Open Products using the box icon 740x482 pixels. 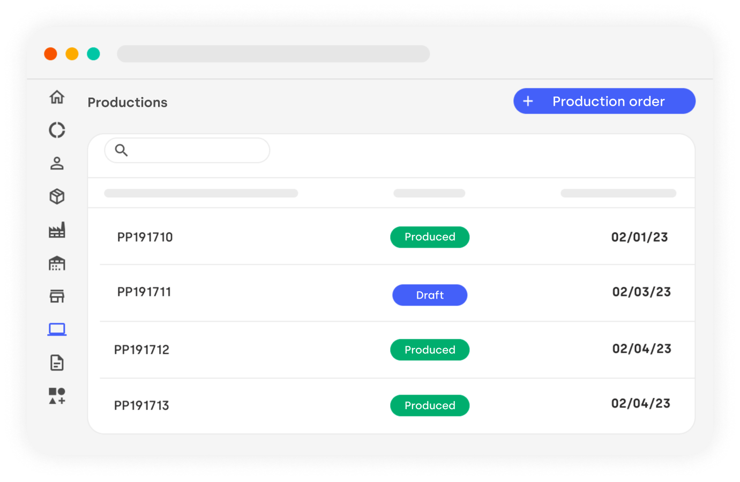click(57, 197)
